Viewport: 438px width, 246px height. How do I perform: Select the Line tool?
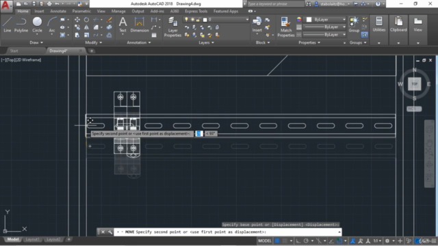coord(8,25)
